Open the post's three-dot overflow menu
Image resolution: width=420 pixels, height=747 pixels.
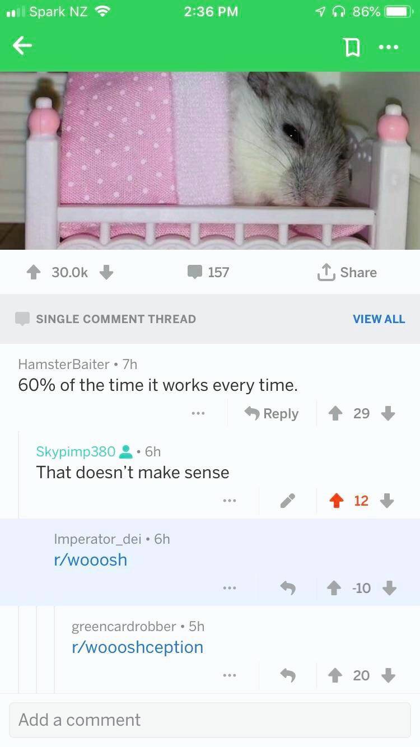[x=388, y=48]
